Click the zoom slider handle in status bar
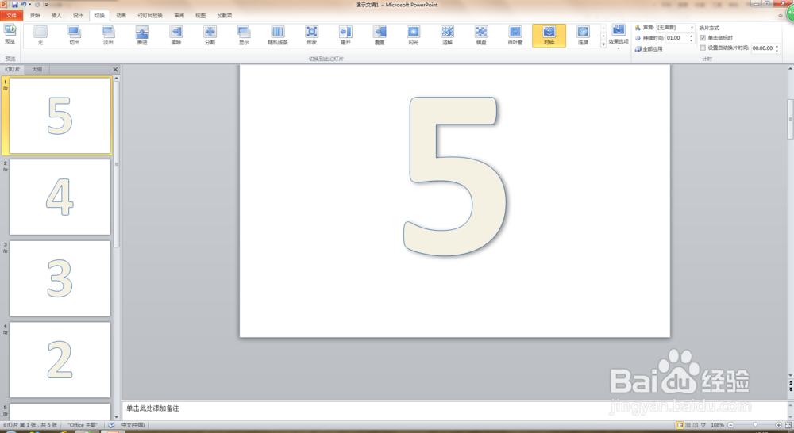The image size is (794, 433). [x=755, y=425]
